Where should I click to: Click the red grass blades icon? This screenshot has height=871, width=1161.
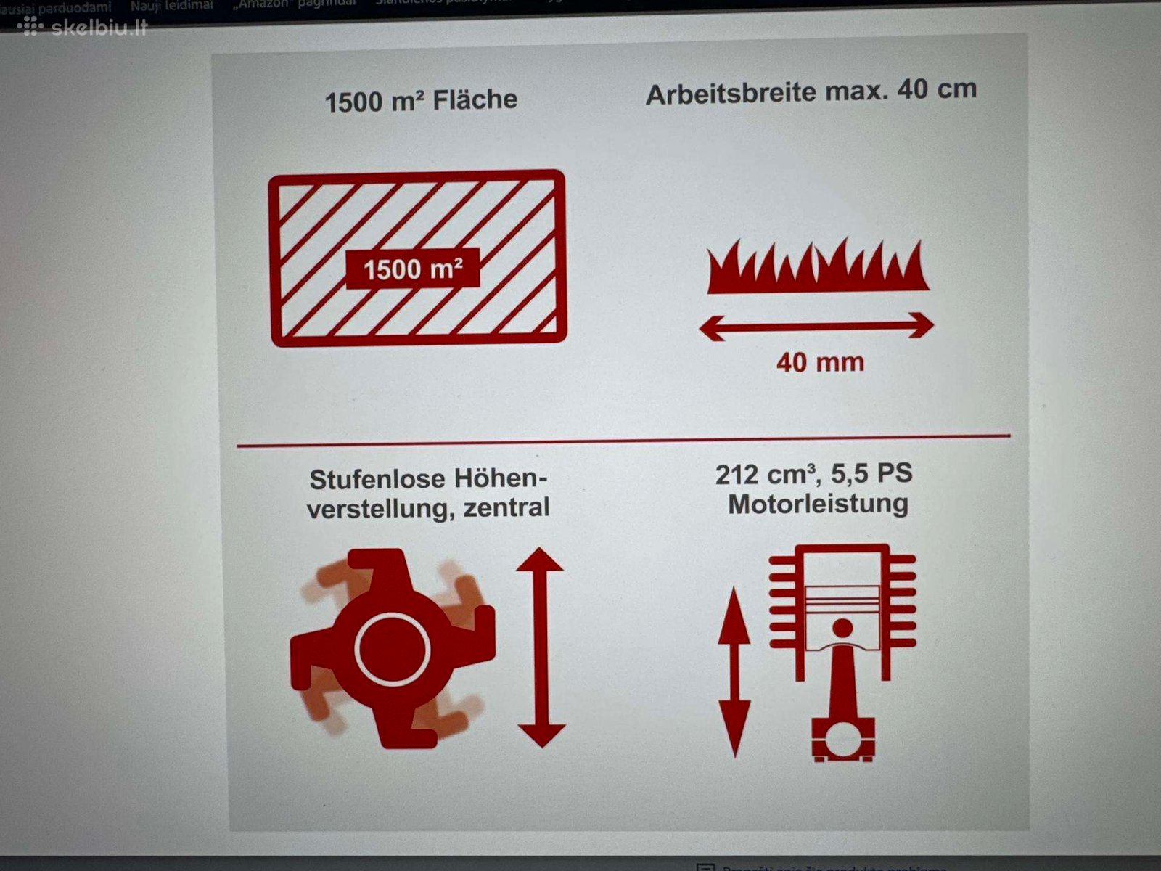coord(818,266)
